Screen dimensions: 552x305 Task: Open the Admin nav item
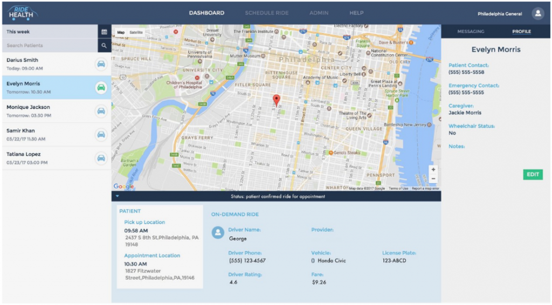coord(319,13)
